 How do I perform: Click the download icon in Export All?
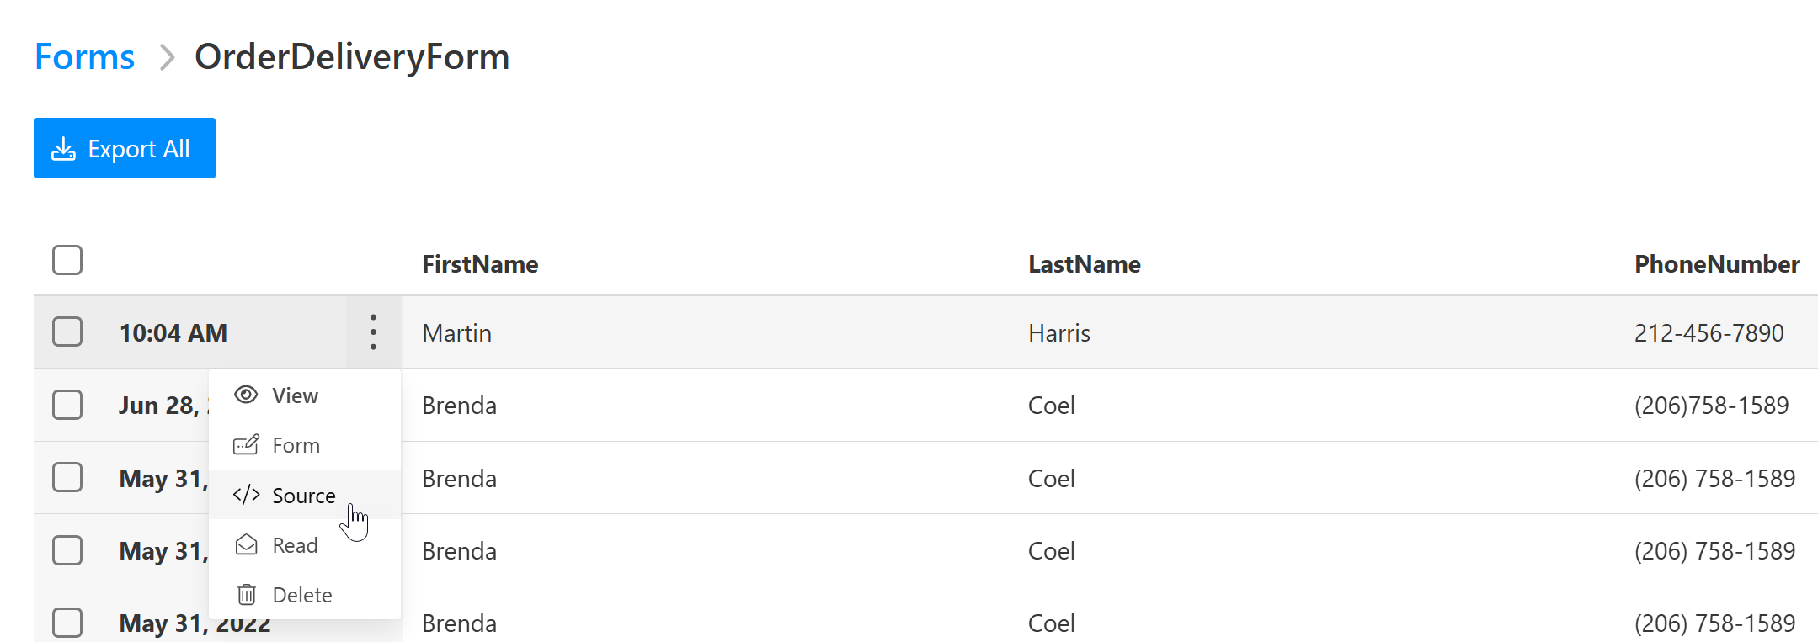[63, 149]
